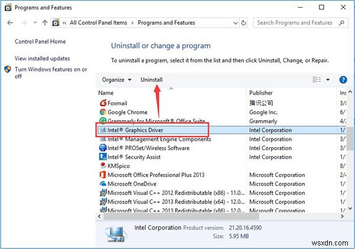This screenshot has height=249, width=355.
Task: Click the Intel Security Assist icon
Action: [103, 157]
